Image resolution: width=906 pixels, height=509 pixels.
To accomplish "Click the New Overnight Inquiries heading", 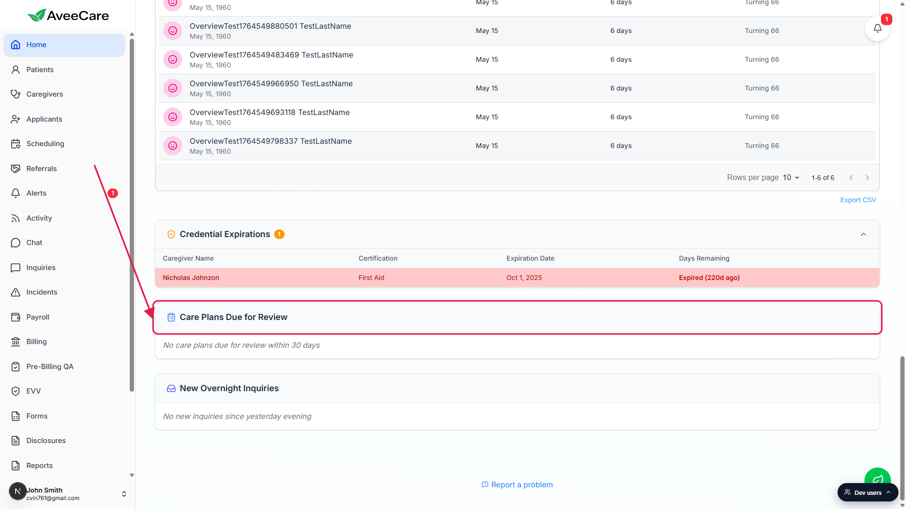I will pyautogui.click(x=229, y=388).
